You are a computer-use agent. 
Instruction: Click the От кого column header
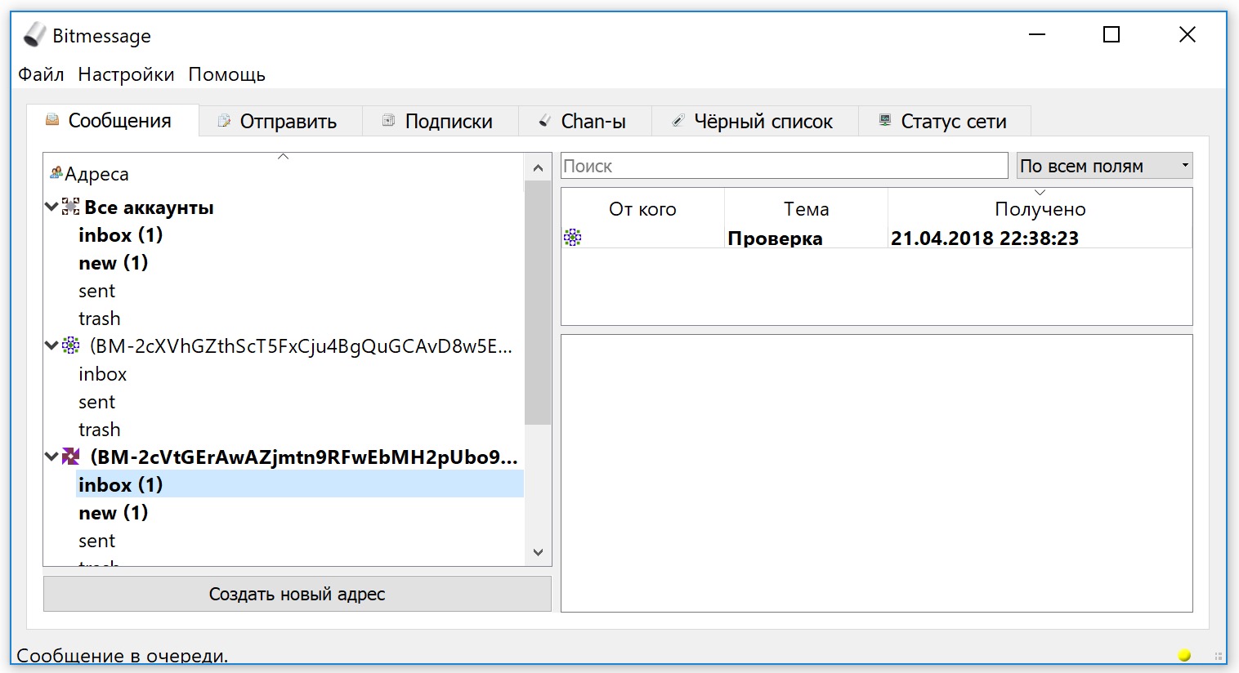point(642,208)
